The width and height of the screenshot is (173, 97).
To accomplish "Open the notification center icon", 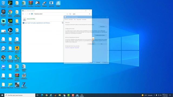I will pos(170,95).
